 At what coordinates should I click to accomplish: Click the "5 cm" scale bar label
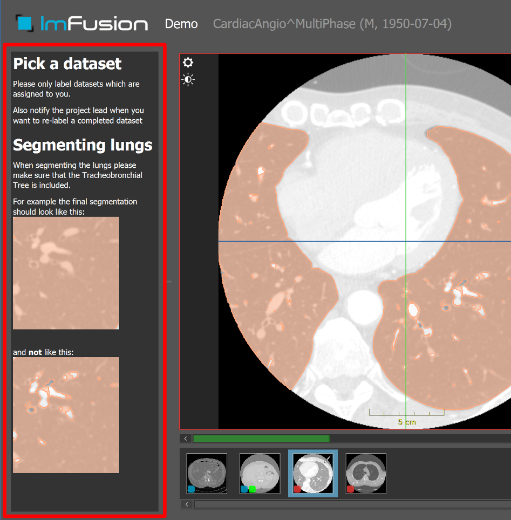(x=407, y=422)
